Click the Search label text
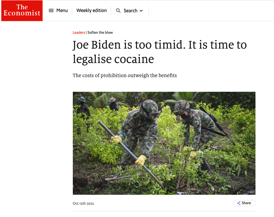This screenshot has width=274, height=217. pyautogui.click(x=130, y=11)
